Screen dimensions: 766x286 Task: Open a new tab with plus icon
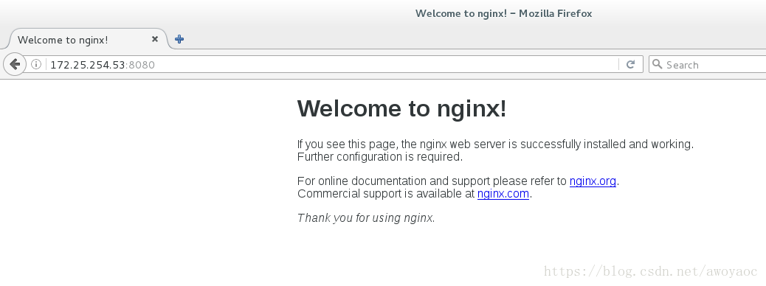[x=179, y=39]
